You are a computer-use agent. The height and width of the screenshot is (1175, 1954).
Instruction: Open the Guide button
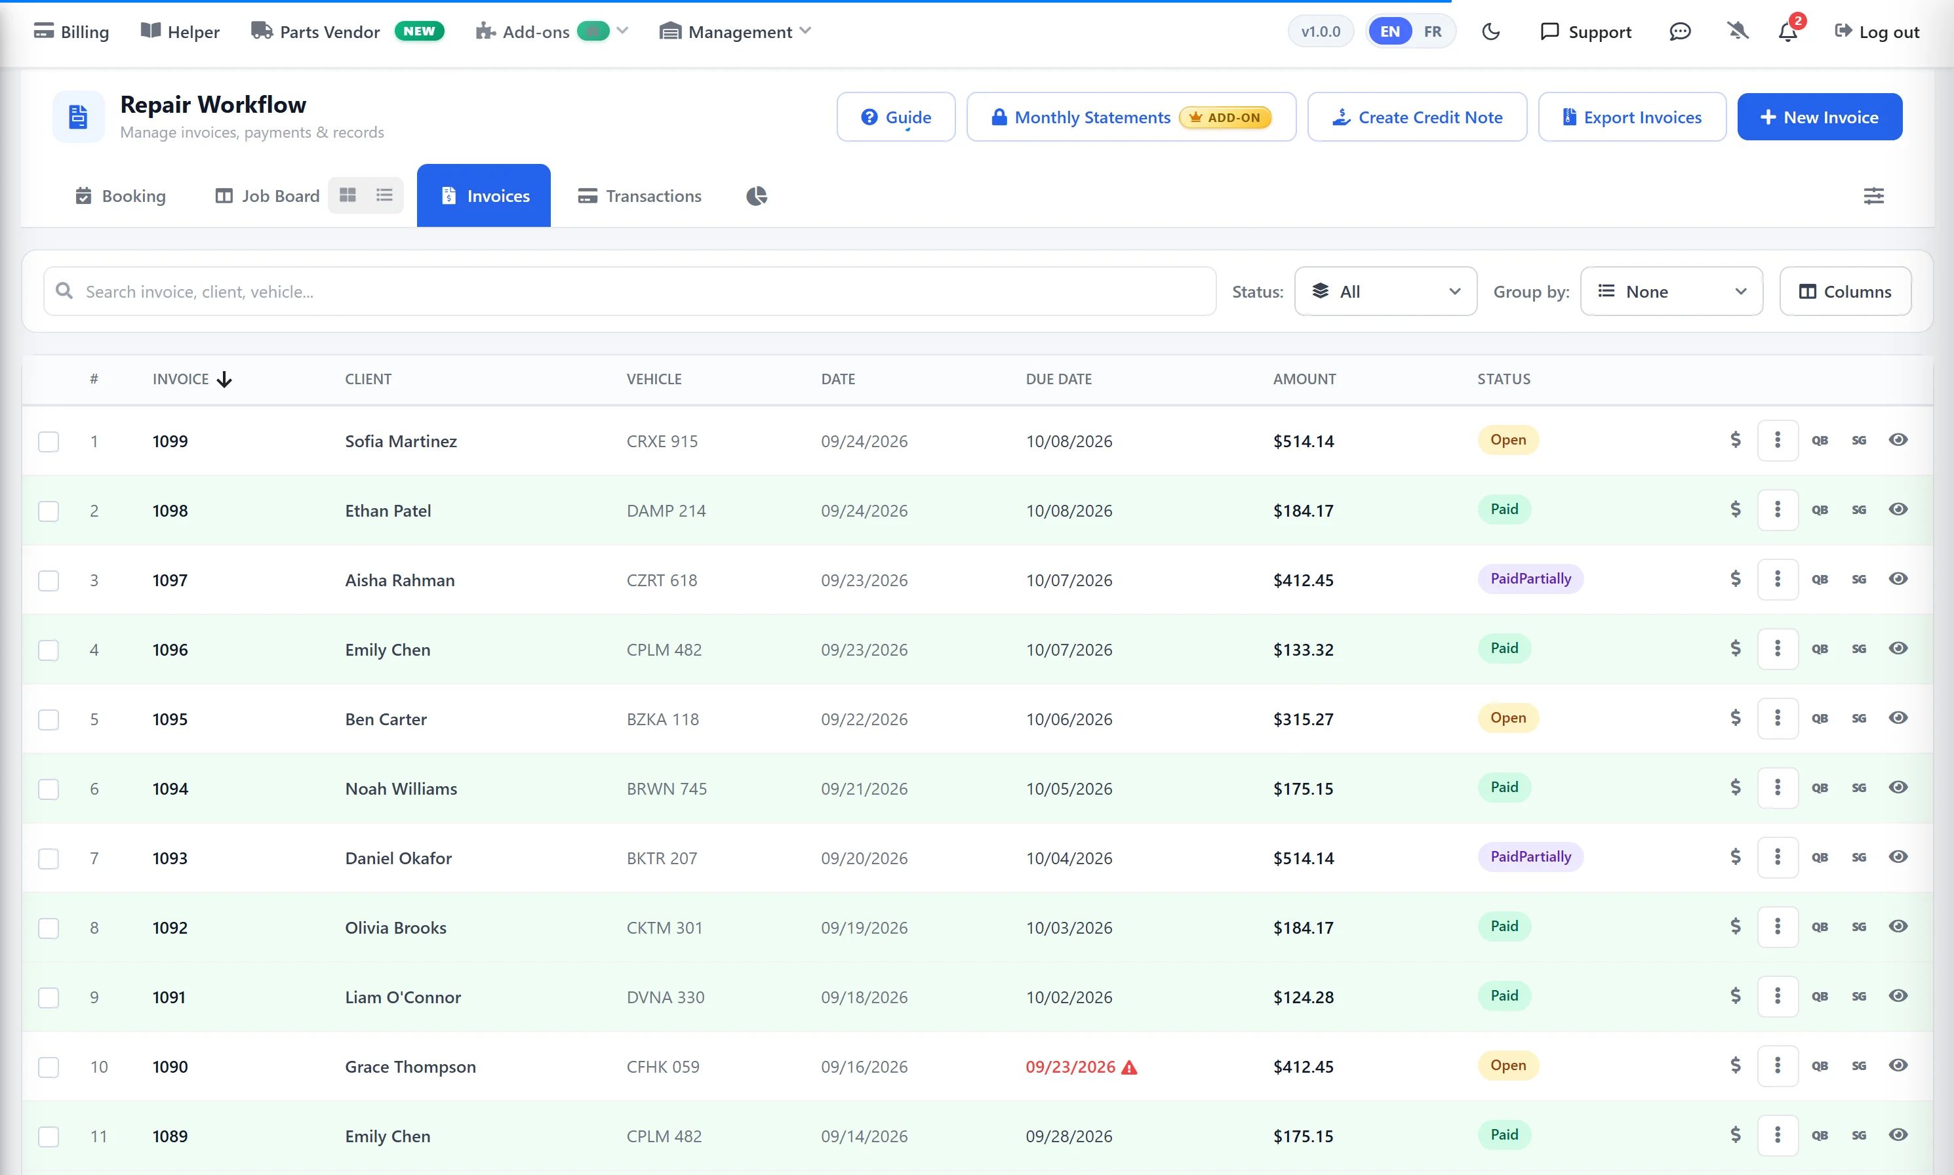click(x=896, y=117)
